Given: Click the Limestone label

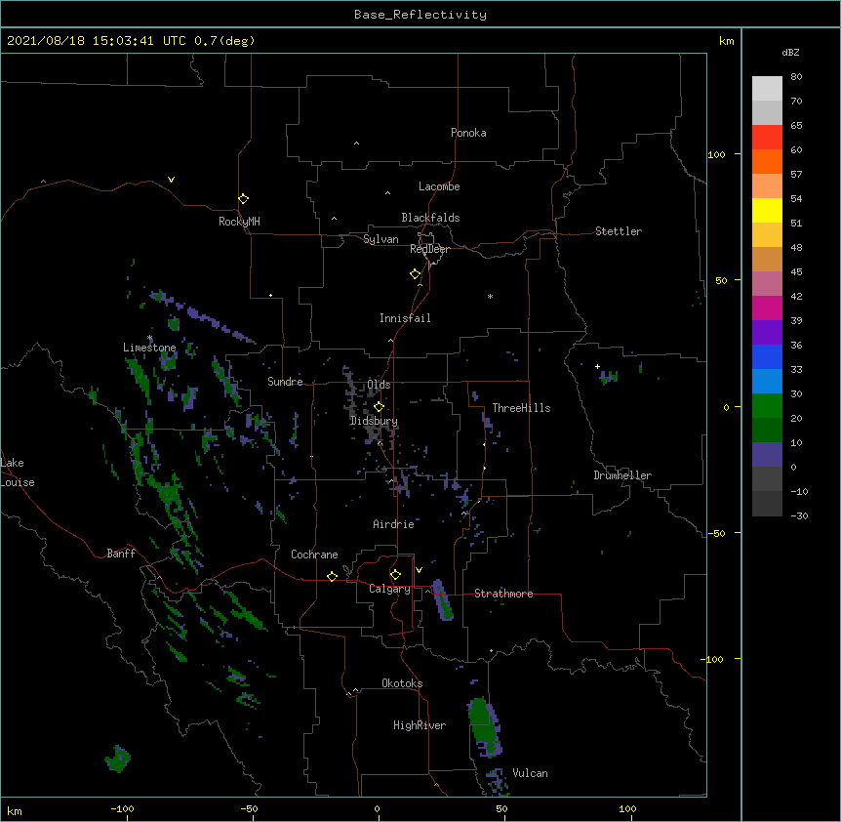Looking at the screenshot, I should (x=149, y=348).
